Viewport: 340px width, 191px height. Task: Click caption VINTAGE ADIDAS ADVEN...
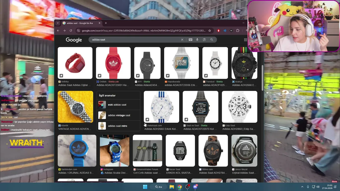pos(75,129)
